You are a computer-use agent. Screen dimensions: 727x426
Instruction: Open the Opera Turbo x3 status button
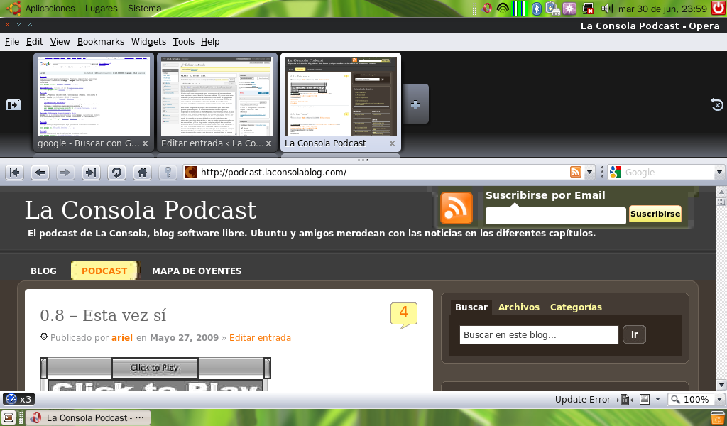(18, 399)
